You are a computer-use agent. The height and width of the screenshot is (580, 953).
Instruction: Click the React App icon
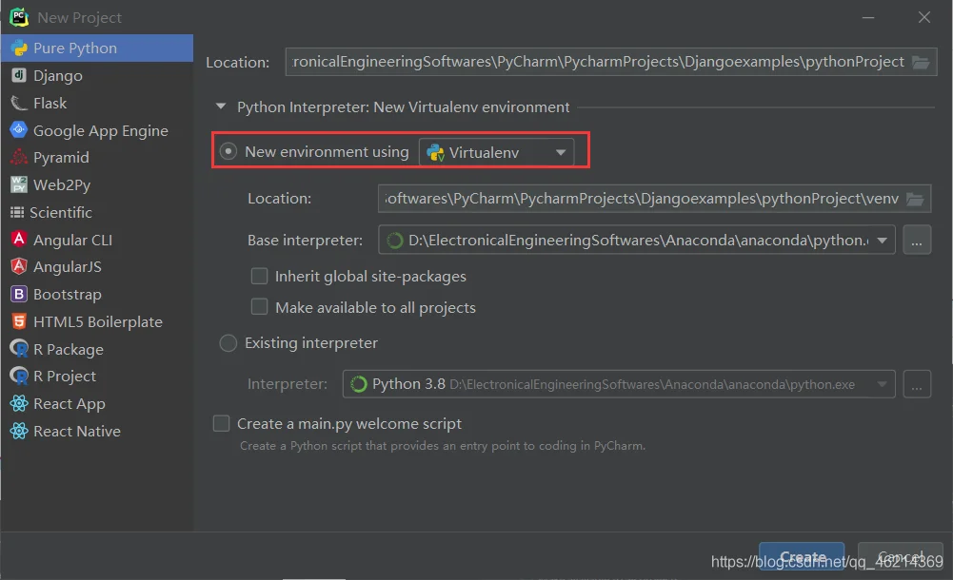19,403
